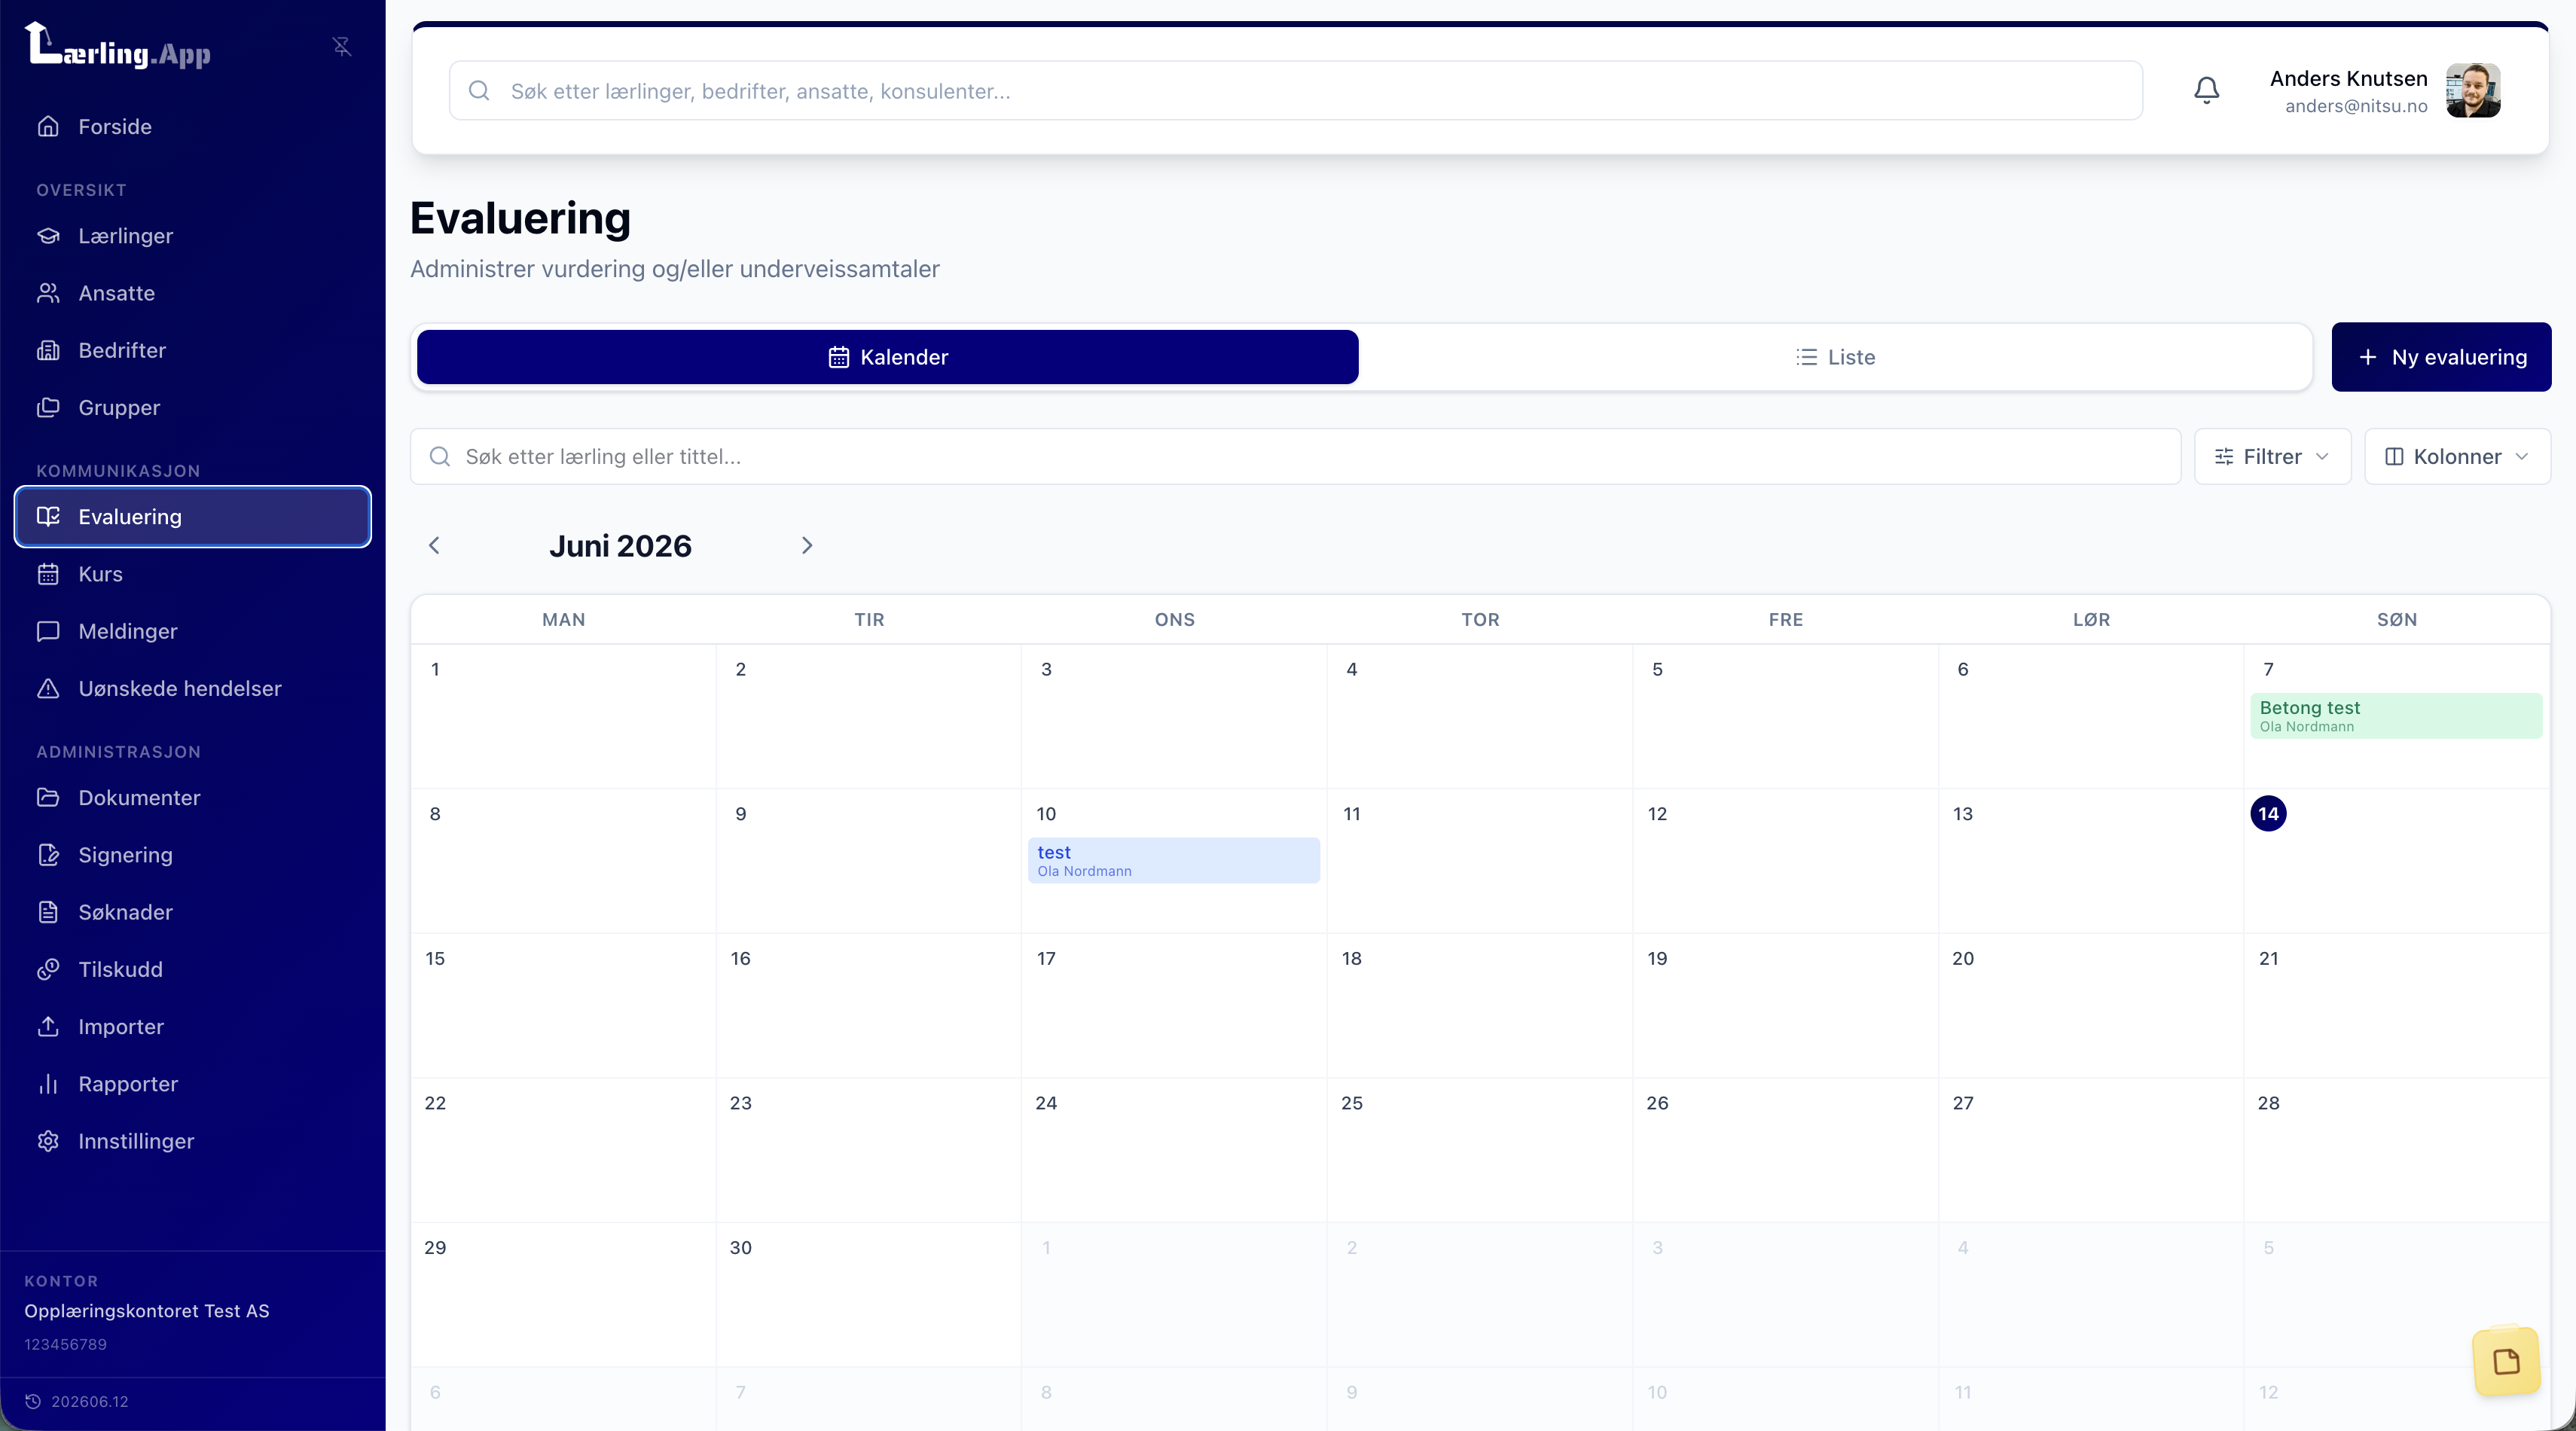
Task: Click the anders@nitsu.no email text
Action: (x=2356, y=106)
